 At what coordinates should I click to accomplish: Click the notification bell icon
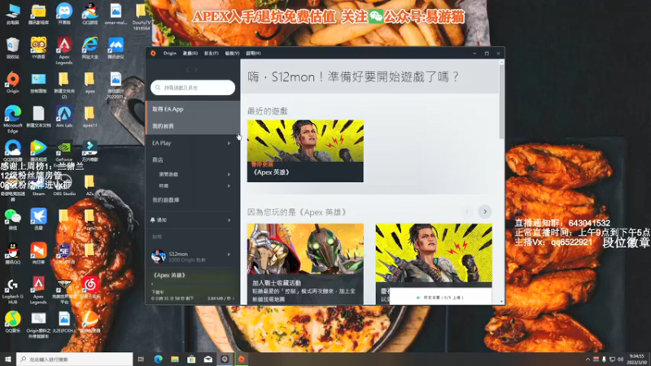pyautogui.click(x=153, y=220)
